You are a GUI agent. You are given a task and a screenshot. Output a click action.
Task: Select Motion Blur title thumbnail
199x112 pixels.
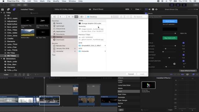pos(28,33)
